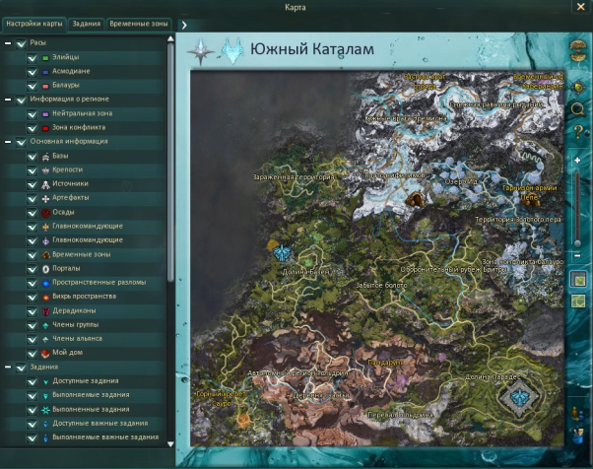
Task: Disable the Мой дом checkbox
Action: pos(32,352)
